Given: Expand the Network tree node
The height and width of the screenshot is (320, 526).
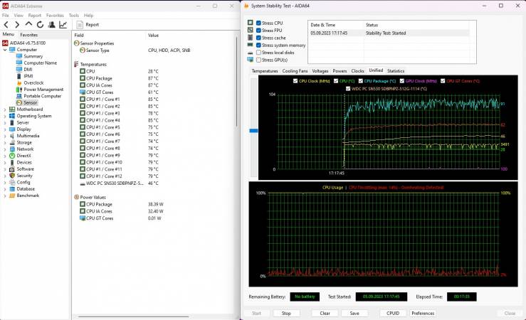Looking at the screenshot, I should coord(5,149).
